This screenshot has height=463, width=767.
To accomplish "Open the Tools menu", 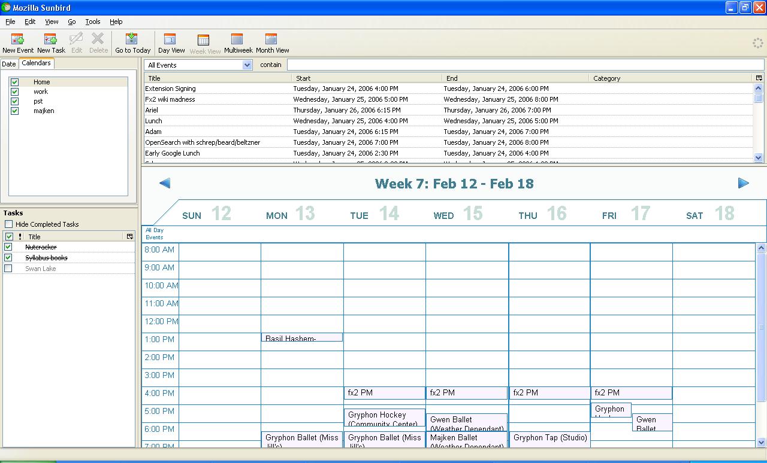I will [92, 22].
